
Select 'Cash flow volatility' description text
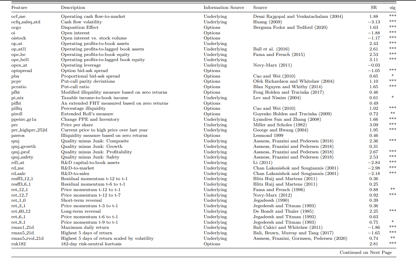(81, 22)
